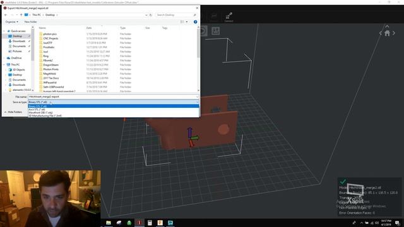
Task: Select the Prosthetic folder
Action: (49, 47)
